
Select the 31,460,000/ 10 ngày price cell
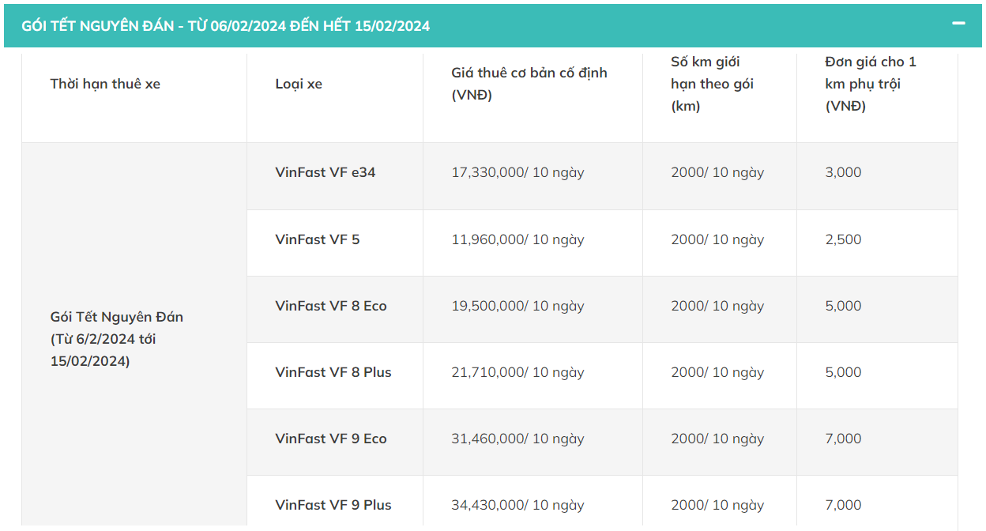tap(517, 439)
